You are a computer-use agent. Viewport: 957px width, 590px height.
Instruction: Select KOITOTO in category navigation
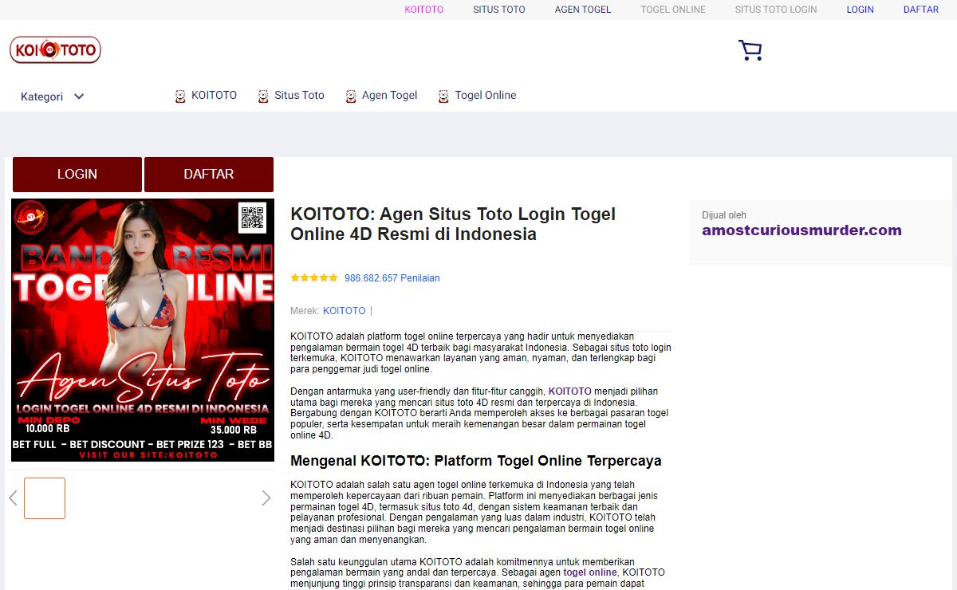214,95
